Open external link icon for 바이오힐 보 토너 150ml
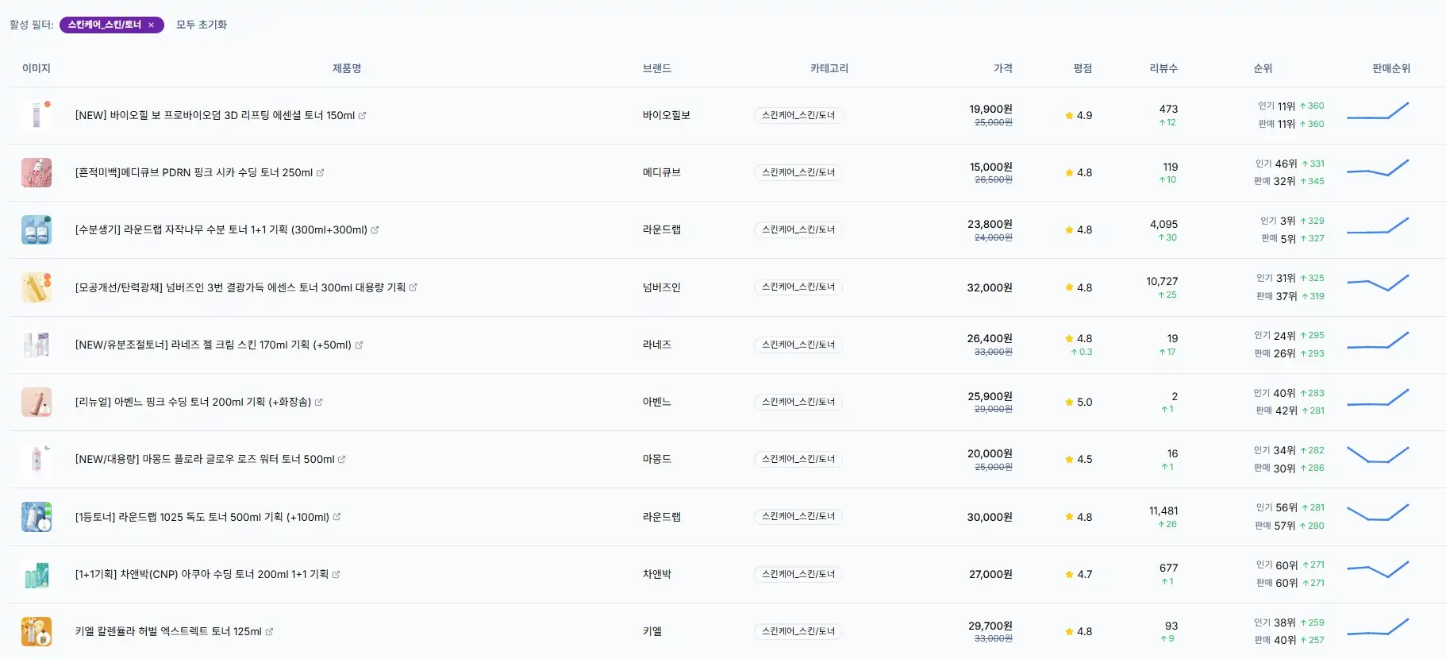Image resolution: width=1446 pixels, height=659 pixels. click(363, 116)
